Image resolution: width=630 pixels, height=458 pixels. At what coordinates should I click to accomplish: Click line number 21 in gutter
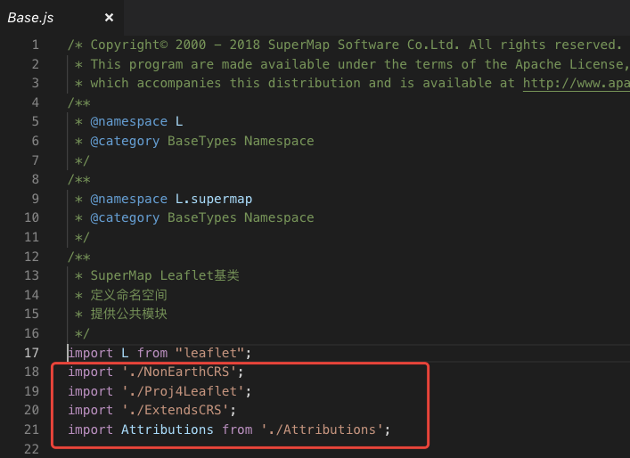[32, 429]
